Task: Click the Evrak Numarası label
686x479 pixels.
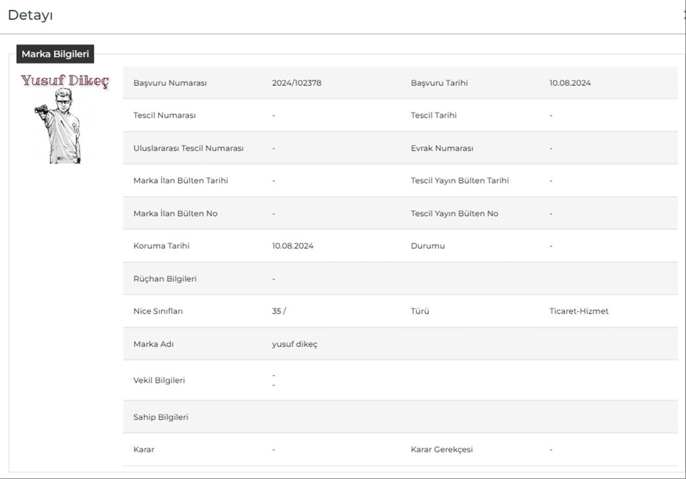Action: (442, 148)
